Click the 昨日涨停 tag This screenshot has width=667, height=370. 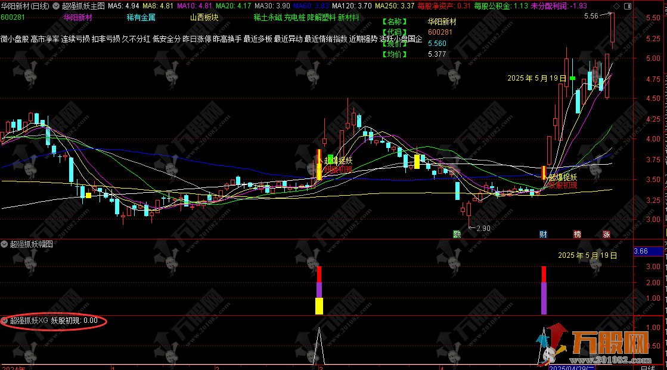197,39
